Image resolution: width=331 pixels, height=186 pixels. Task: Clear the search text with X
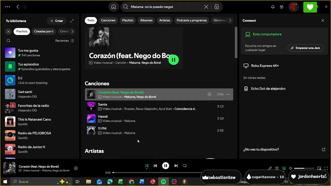(206, 7)
